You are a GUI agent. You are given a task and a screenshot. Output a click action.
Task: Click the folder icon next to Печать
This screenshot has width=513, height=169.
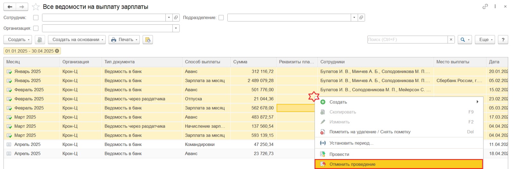[x=147, y=40]
